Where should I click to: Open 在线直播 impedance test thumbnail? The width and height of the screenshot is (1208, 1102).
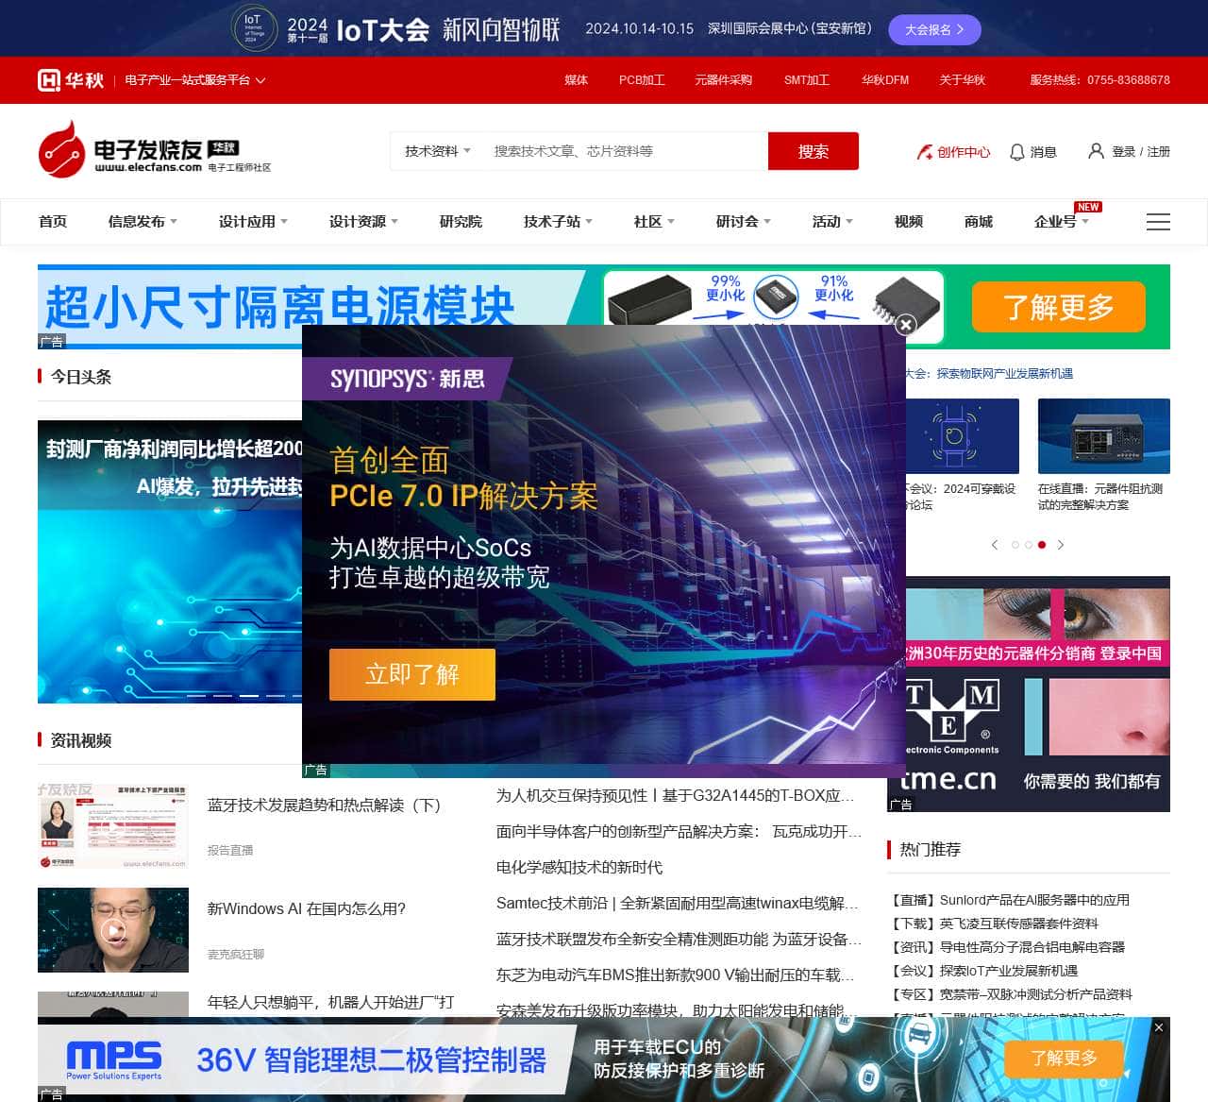pos(1104,436)
